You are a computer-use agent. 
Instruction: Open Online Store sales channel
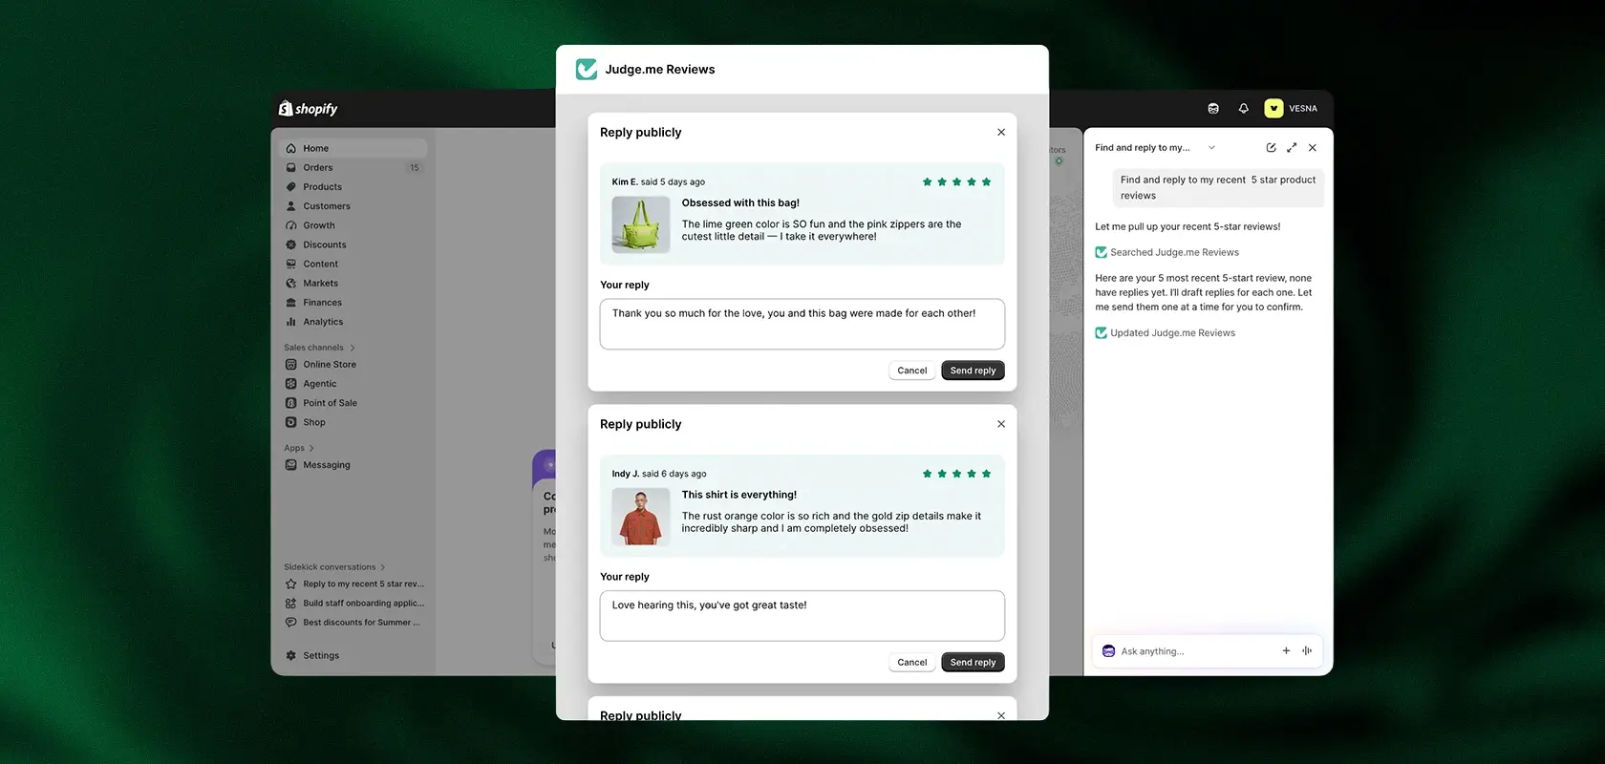pyautogui.click(x=353, y=365)
